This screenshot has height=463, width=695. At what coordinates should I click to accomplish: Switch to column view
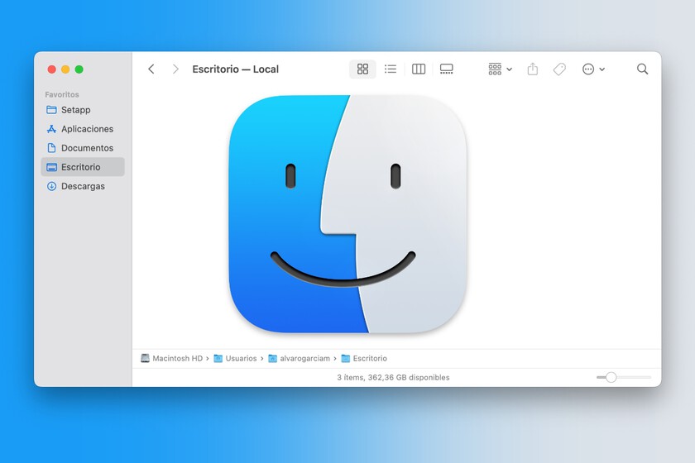pyautogui.click(x=419, y=69)
